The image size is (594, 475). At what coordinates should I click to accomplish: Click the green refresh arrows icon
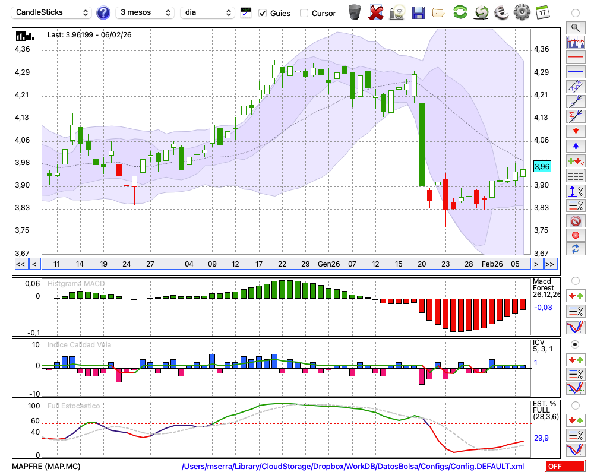[460, 12]
